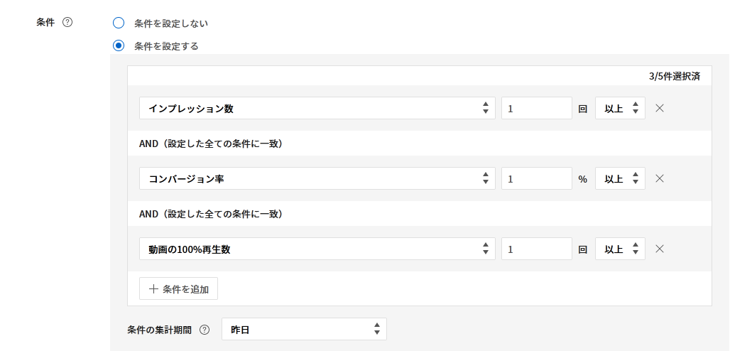
Task: Select 条件を設定する radio button
Action: pyautogui.click(x=119, y=46)
